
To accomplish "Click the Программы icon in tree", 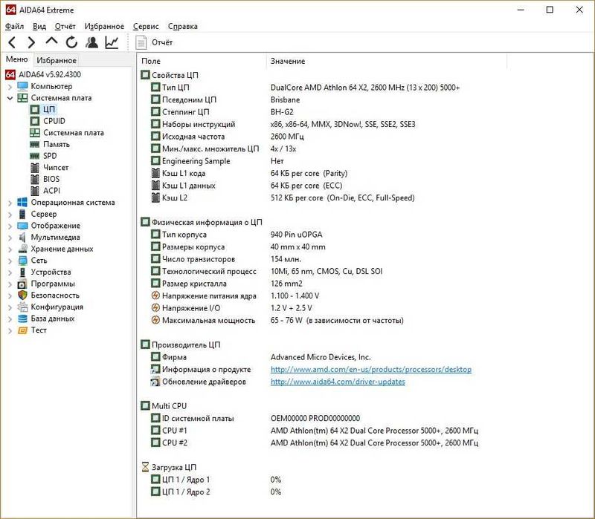I will click(x=22, y=284).
